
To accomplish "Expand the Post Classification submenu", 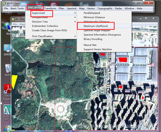I will click(51, 36).
